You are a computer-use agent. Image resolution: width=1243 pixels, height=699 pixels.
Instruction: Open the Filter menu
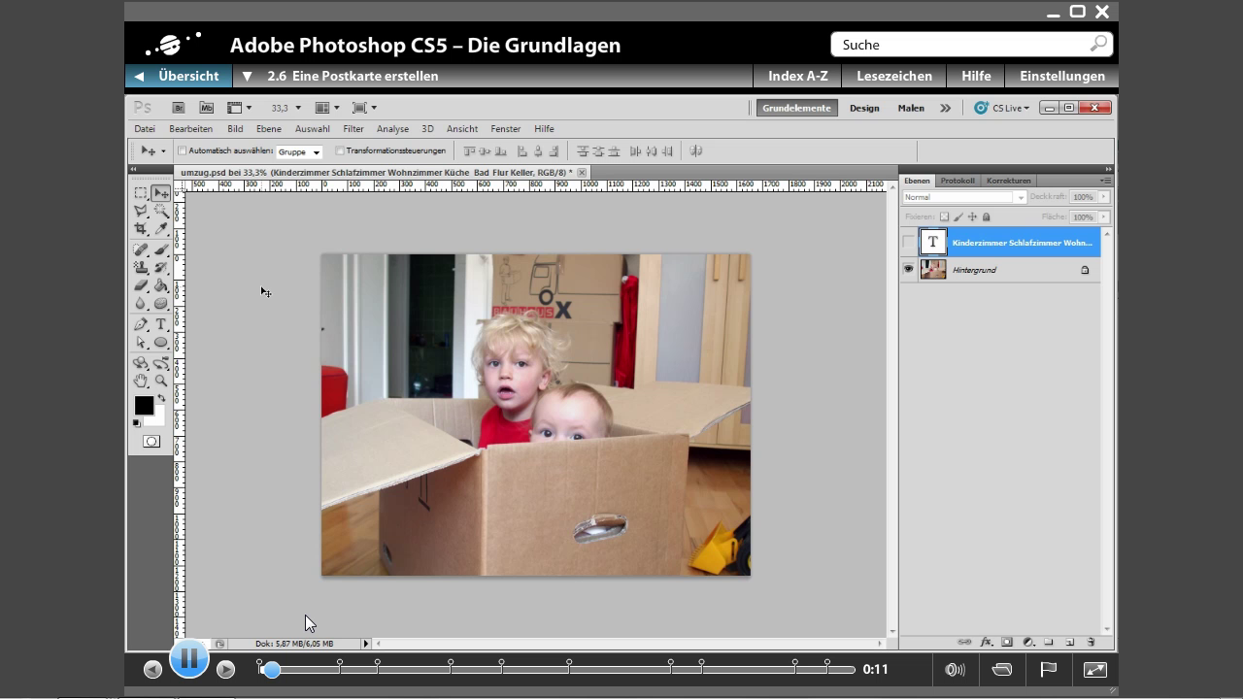(x=353, y=128)
